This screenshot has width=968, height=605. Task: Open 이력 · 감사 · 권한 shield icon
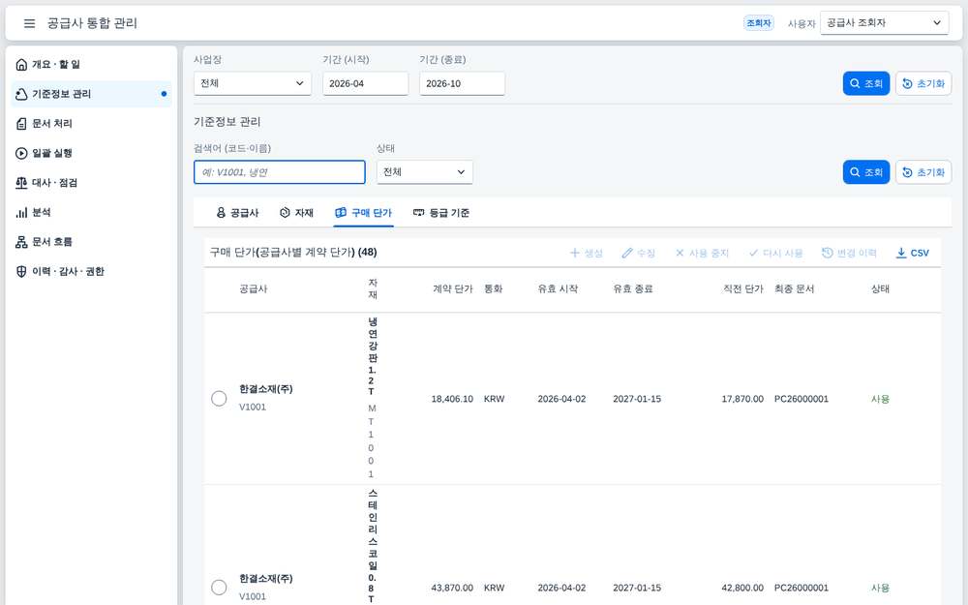pyautogui.click(x=21, y=272)
